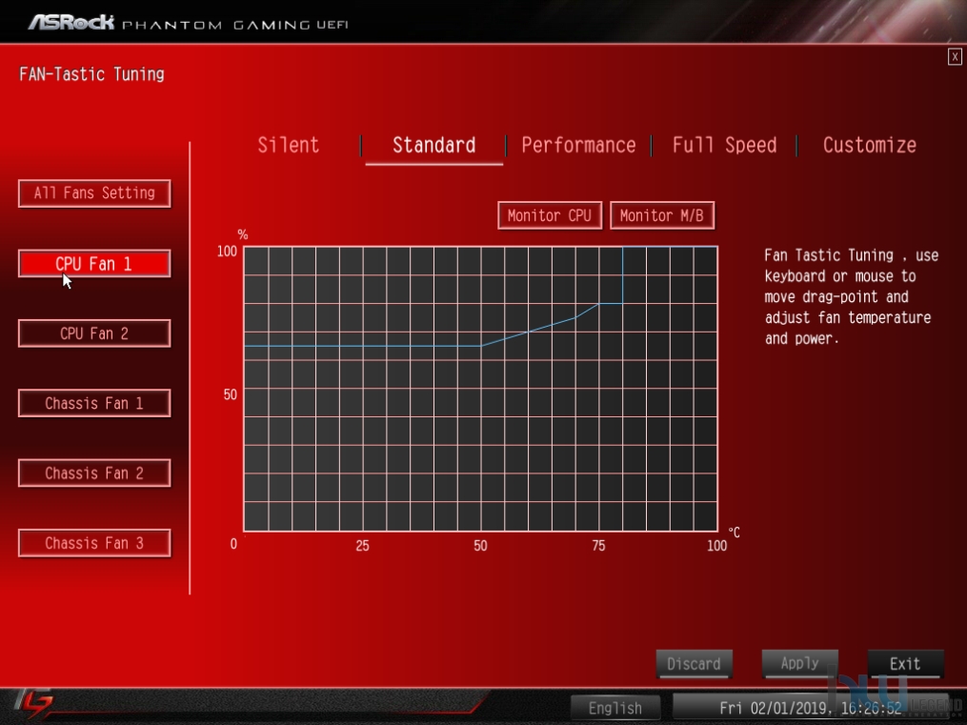Choose CPU Fan 2 from fan list
This screenshot has width=967, height=725.
tap(94, 333)
